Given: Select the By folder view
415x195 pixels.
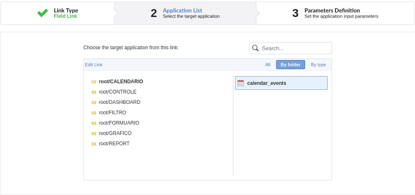Looking at the screenshot, I should tap(290, 65).
